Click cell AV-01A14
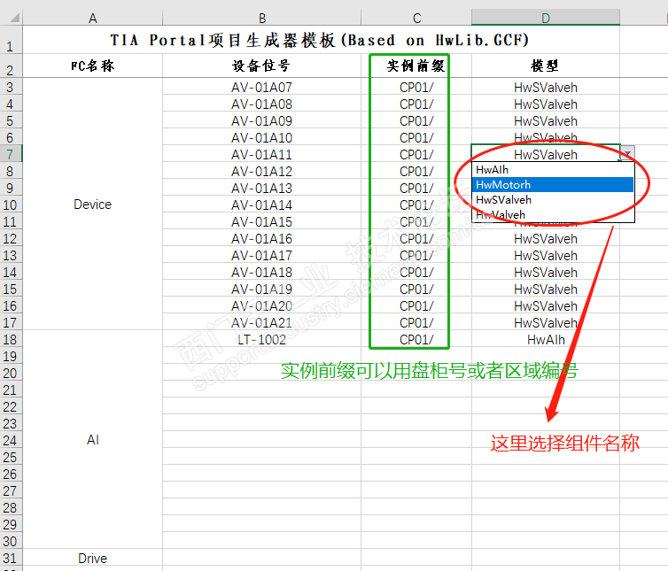668x571 pixels. (x=261, y=204)
